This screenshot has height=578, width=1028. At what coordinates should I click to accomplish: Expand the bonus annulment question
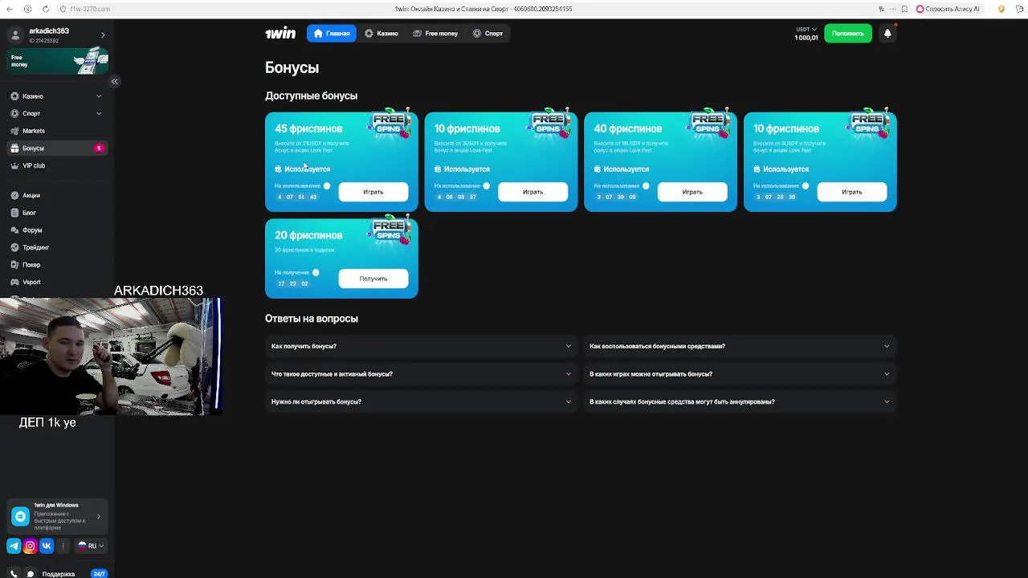[x=740, y=401]
